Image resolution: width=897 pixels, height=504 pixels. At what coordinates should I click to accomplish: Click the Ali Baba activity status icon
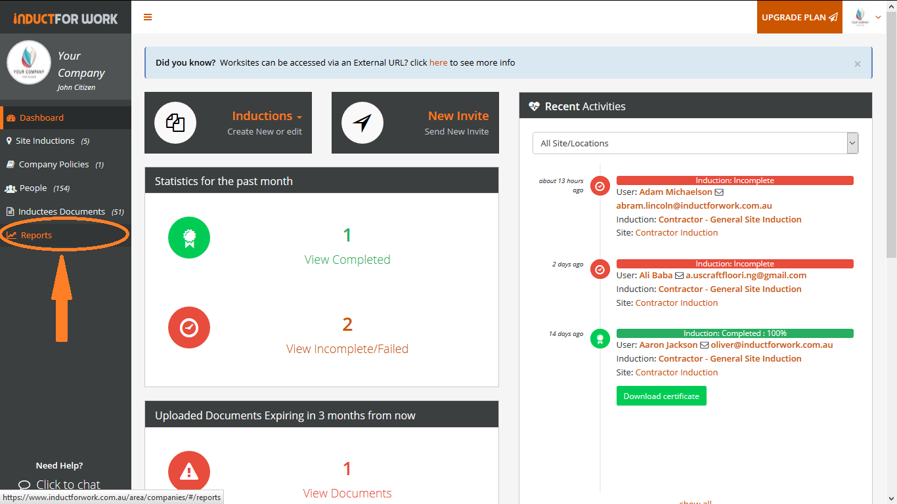click(x=600, y=269)
